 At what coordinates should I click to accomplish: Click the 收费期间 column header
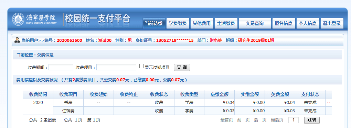(x=38, y=94)
